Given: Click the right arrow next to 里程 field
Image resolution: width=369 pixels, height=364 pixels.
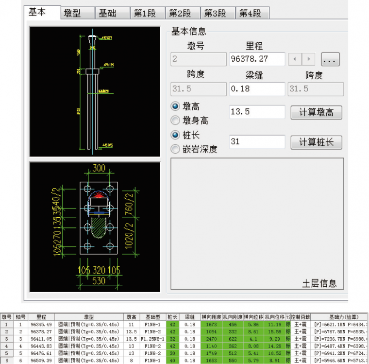Looking at the screenshot, I should tap(308, 59).
